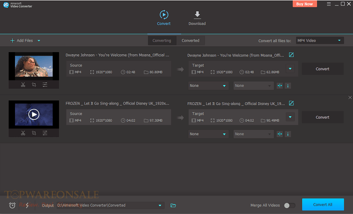Trim the FROZEN video with scissors icon
The width and height of the screenshot is (353, 214).
pos(23,133)
